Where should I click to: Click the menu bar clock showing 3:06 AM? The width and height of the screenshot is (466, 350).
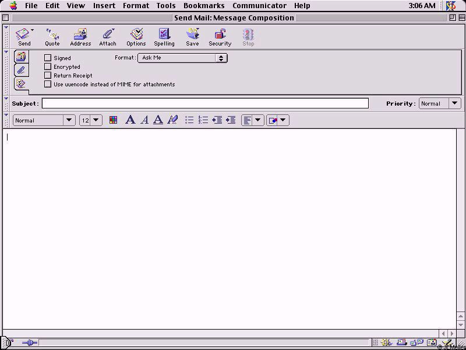[422, 6]
